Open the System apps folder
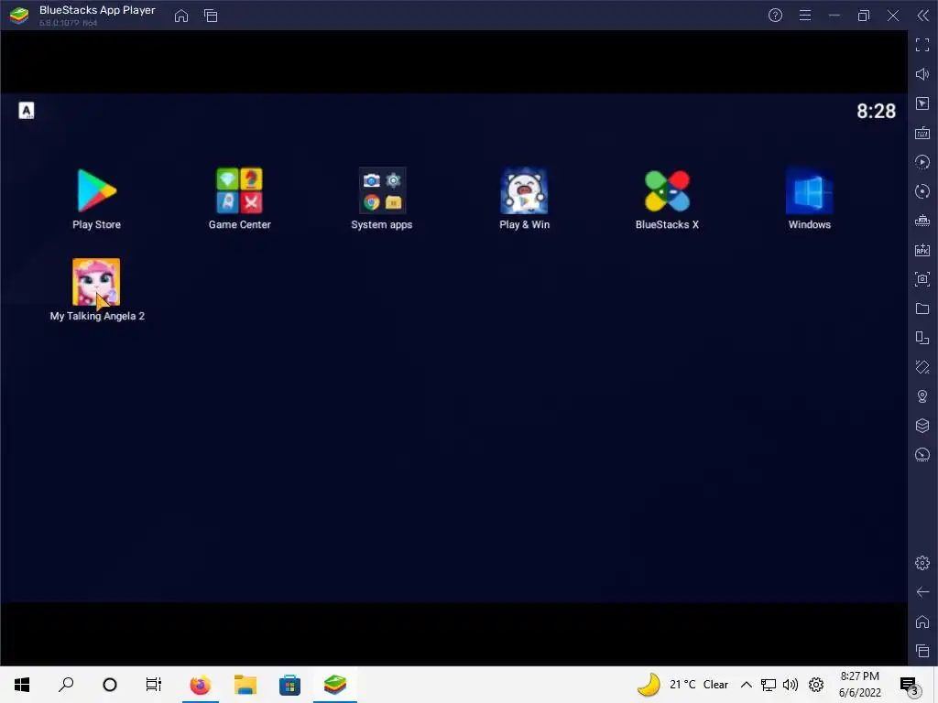This screenshot has width=938, height=703. (382, 199)
